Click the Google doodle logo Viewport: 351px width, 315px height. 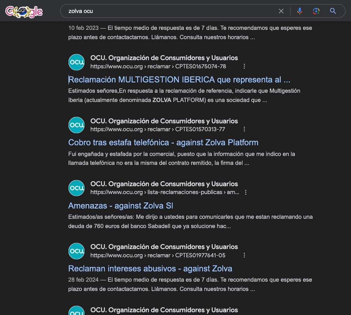(x=24, y=12)
